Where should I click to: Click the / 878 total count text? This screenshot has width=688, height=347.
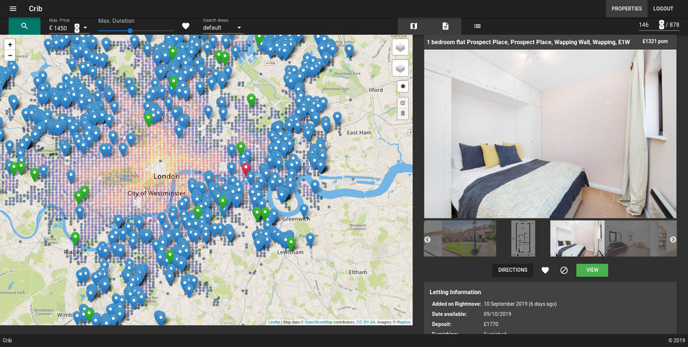point(672,25)
